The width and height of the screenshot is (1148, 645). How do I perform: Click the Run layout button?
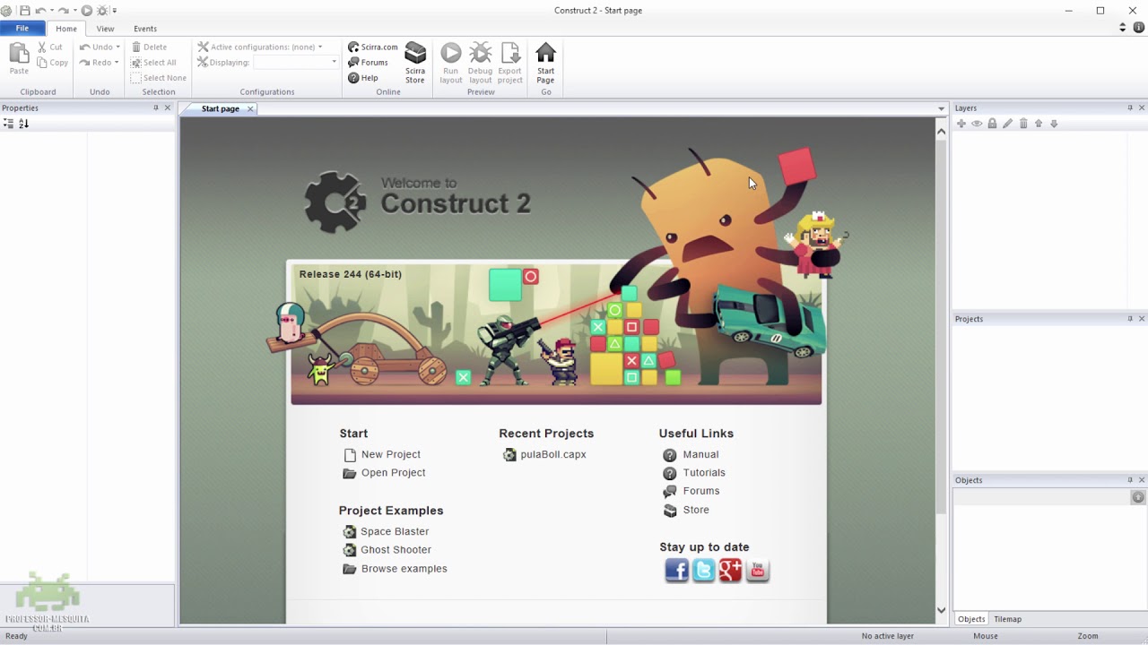pyautogui.click(x=450, y=63)
